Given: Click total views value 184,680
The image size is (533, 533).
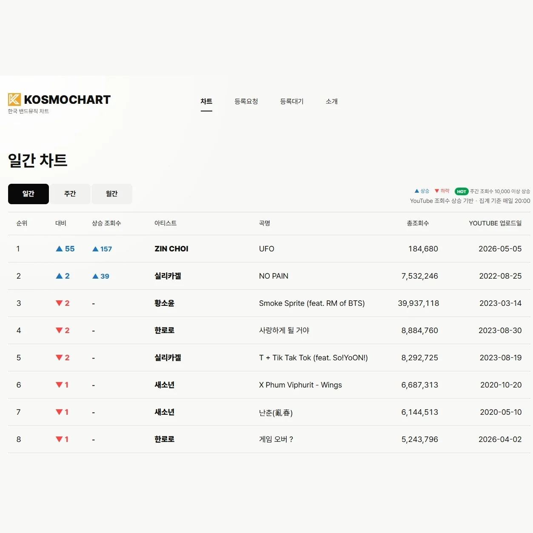Looking at the screenshot, I should pos(423,249).
